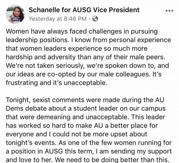Click the globe public audience icon
The height and width of the screenshot is (163, 179).
pos(95,19)
